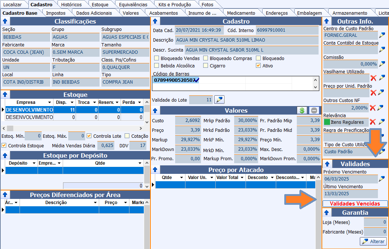This screenshot has width=389, height=249.
Task: Click edit pencil next to Comissão field
Action: click(382, 64)
